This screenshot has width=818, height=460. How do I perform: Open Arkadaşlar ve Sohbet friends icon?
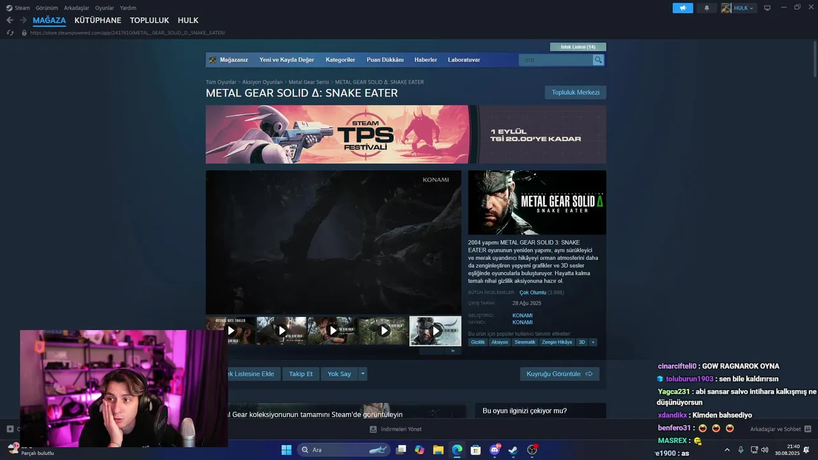coord(807,429)
